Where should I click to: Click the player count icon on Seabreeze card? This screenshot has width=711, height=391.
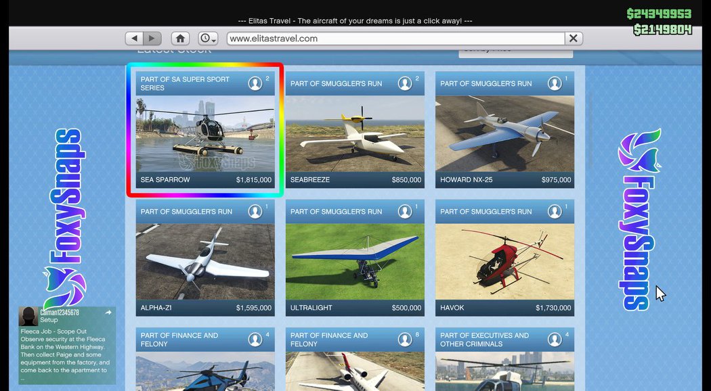tap(405, 83)
